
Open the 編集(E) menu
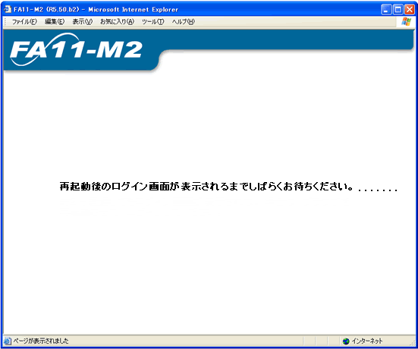click(x=55, y=22)
